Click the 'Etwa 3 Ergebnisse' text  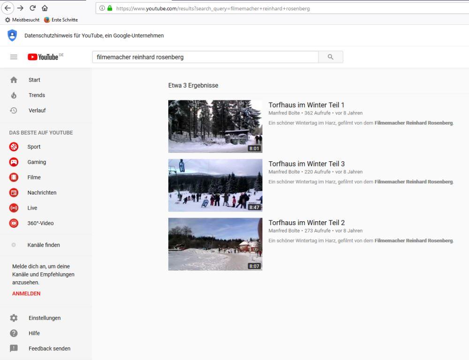pos(193,85)
